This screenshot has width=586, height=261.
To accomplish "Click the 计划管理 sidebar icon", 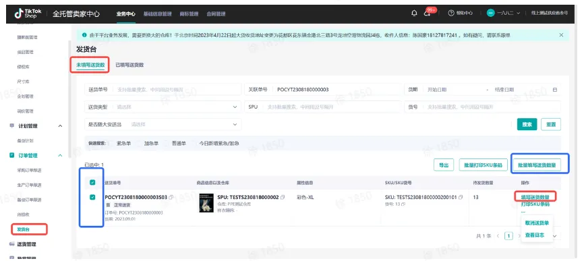I will click(12, 126).
